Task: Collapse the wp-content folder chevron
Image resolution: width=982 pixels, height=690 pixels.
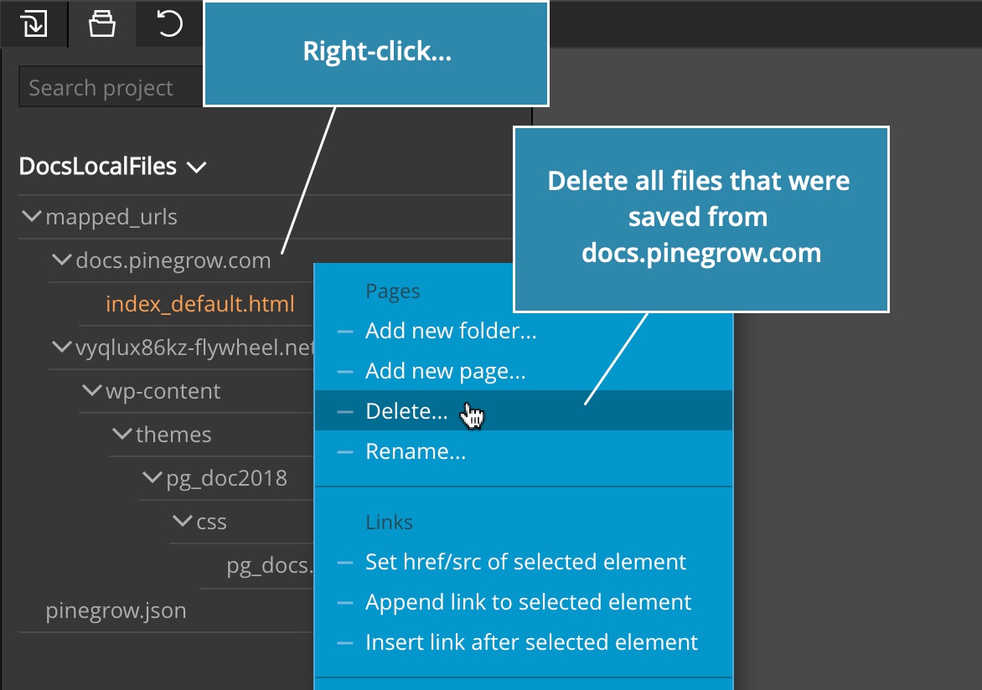Action: [x=92, y=390]
